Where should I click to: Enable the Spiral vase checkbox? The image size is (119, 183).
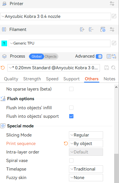coord(71,161)
